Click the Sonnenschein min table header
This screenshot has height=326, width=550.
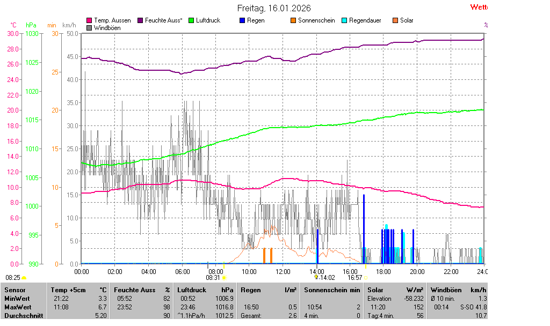tap(332, 290)
